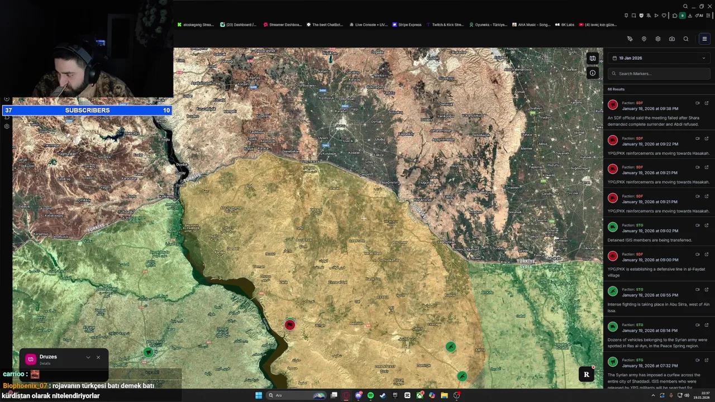Expand the 19 Jan 2026 date dropdown
Viewport: 715px width, 402px height.
pos(659,58)
